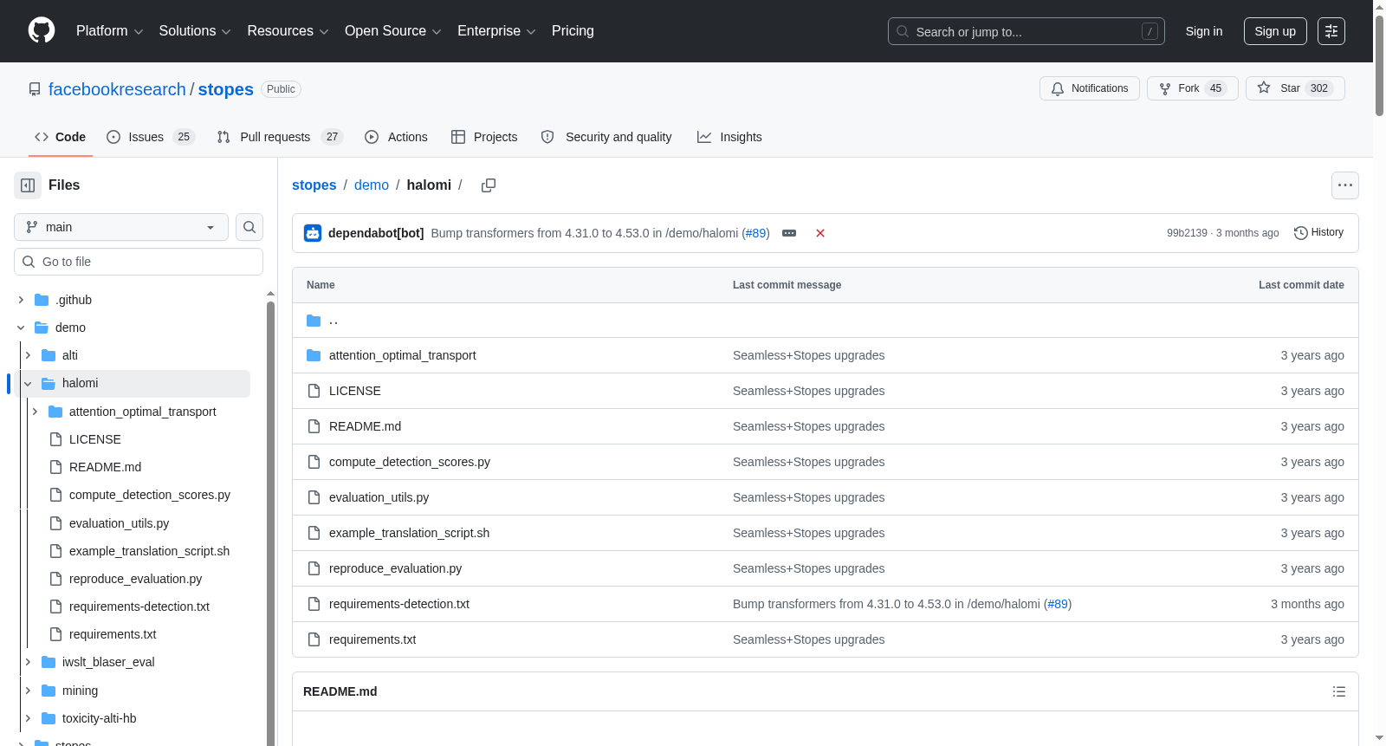Click the search files magnifier button
Viewport: 1386px width, 746px height.
[x=249, y=227]
